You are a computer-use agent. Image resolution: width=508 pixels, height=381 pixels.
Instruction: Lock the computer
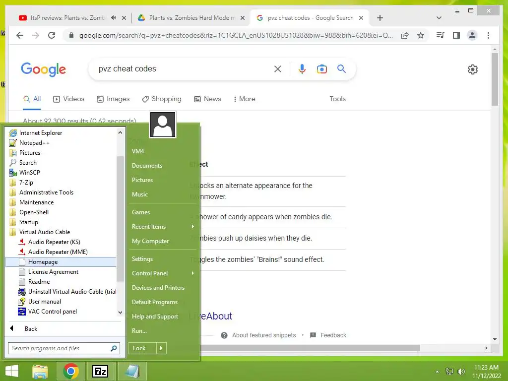coord(142,348)
